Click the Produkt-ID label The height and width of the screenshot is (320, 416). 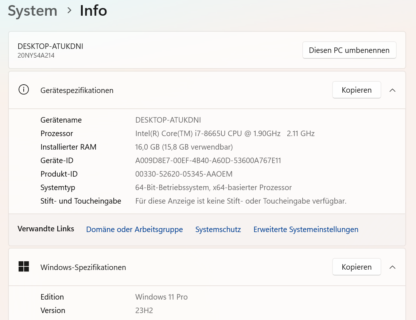coord(59,174)
